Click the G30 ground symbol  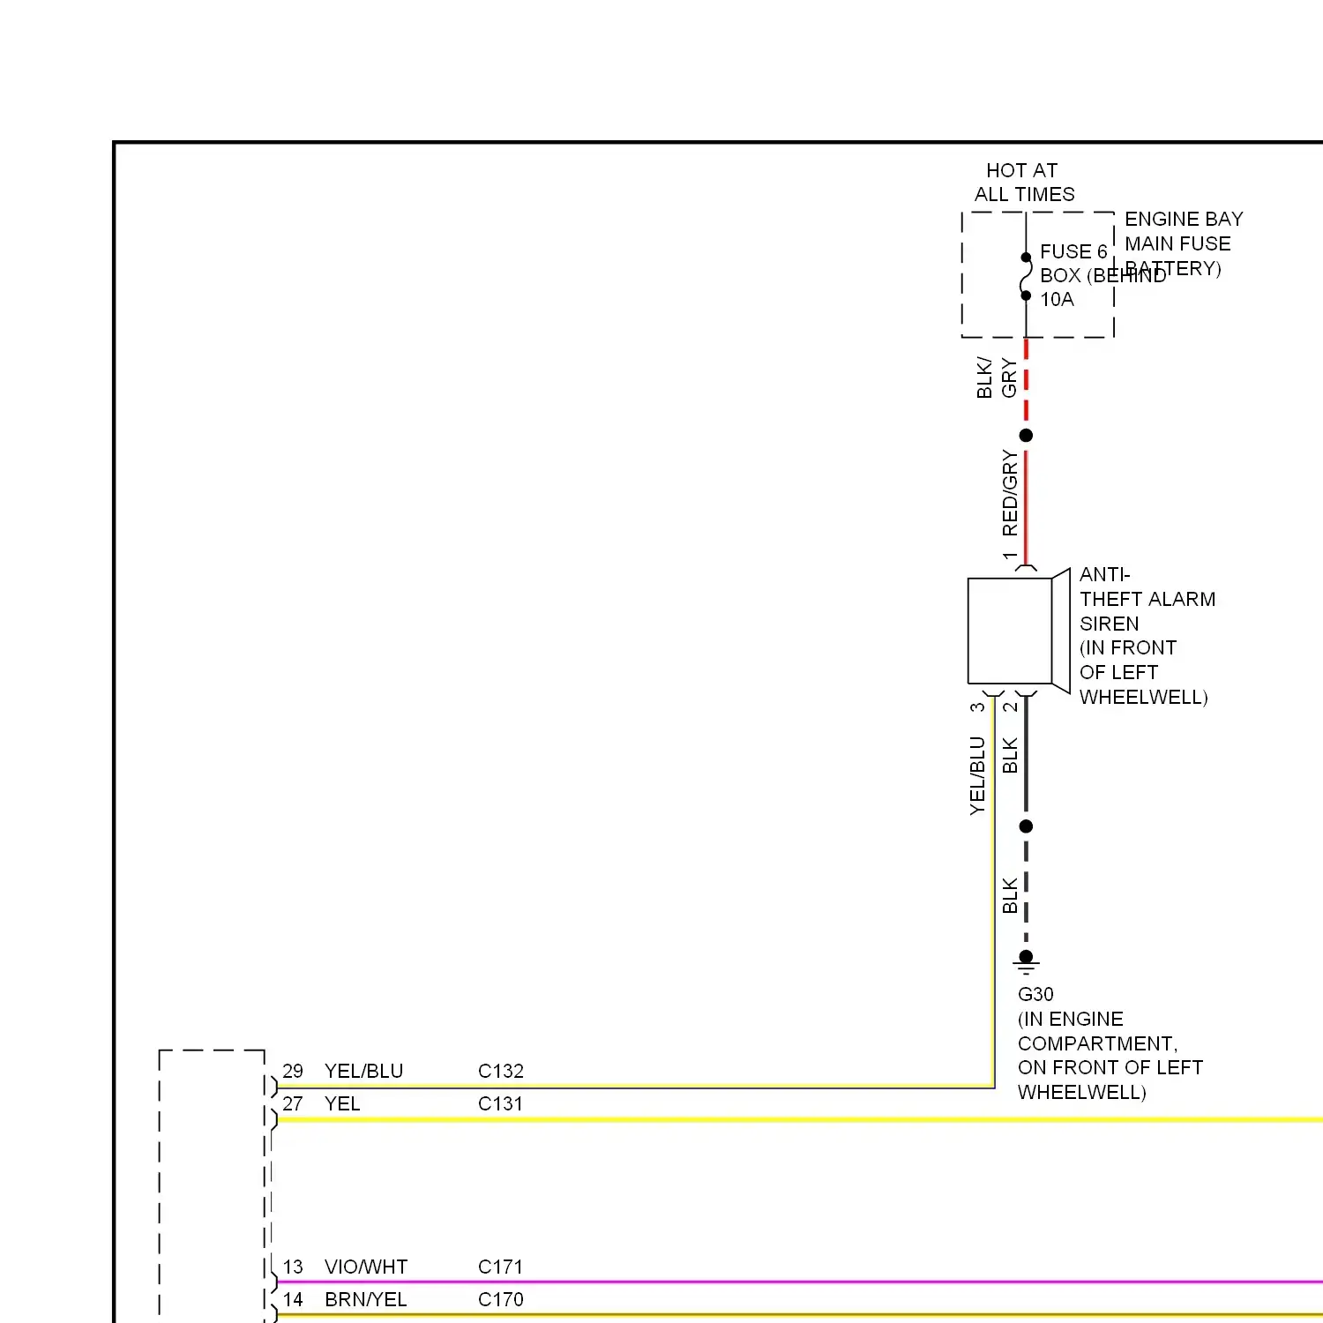[1026, 961]
